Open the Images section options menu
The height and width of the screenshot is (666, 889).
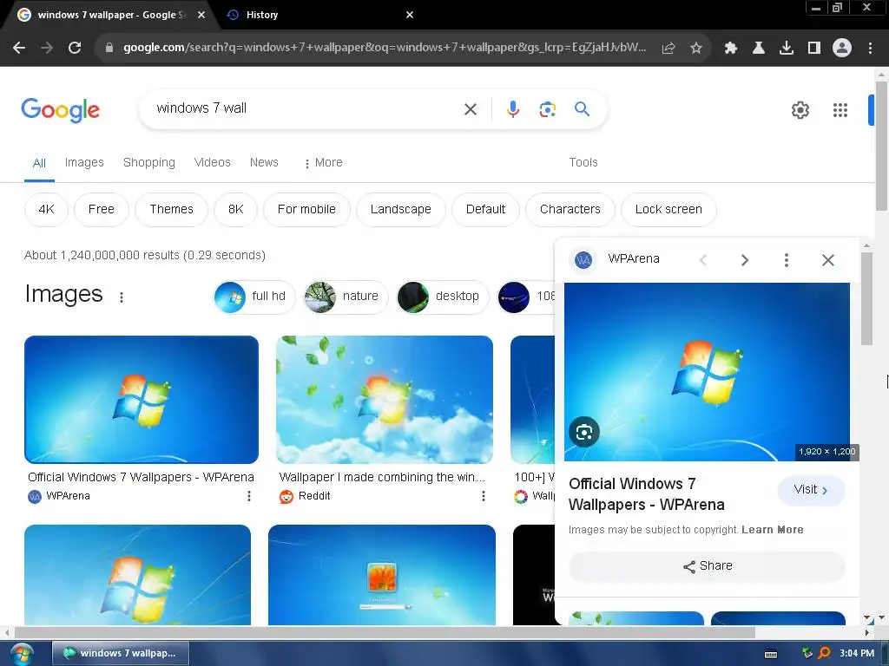(x=122, y=297)
